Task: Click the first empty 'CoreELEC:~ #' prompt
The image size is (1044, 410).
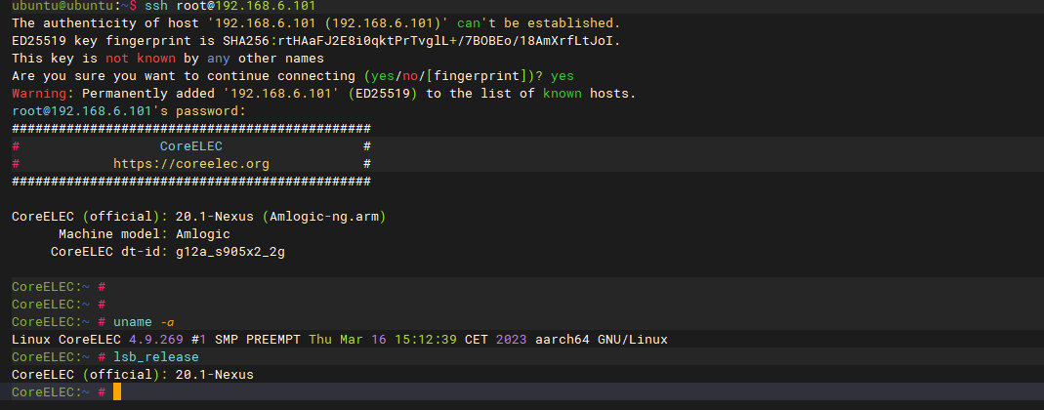Action: pos(59,287)
